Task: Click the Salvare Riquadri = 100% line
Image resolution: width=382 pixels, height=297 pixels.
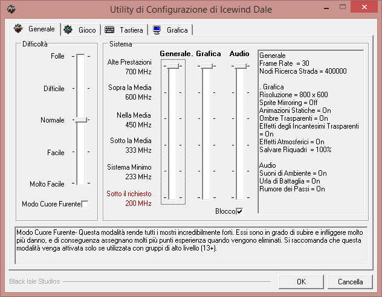Action: 296,150
